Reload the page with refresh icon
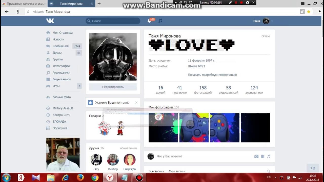 28,12
